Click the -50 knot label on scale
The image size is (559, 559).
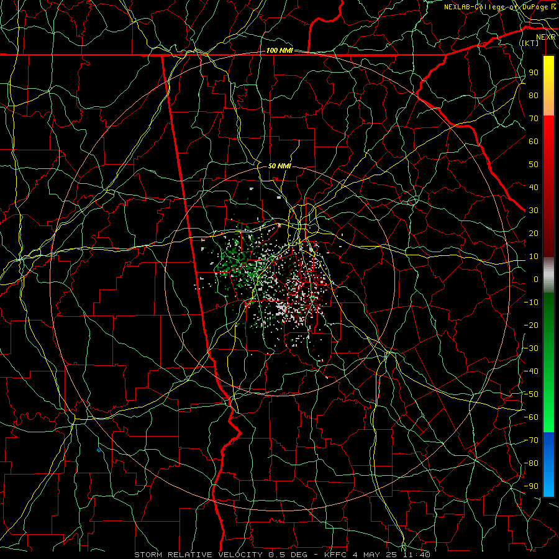point(531,394)
